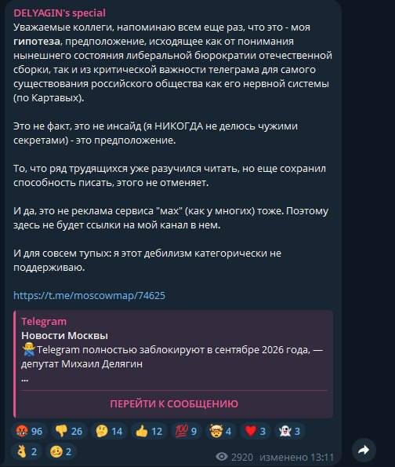The height and width of the screenshot is (467, 395).
Task: Select the exploding head reaction
Action: 220,431
